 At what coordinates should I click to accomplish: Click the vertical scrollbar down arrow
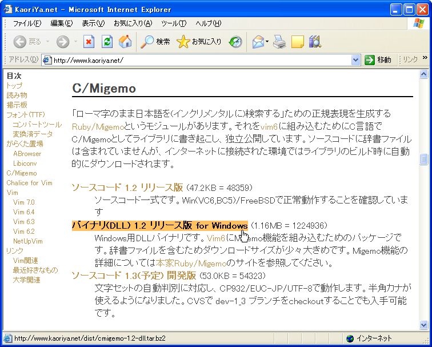tap(423, 325)
